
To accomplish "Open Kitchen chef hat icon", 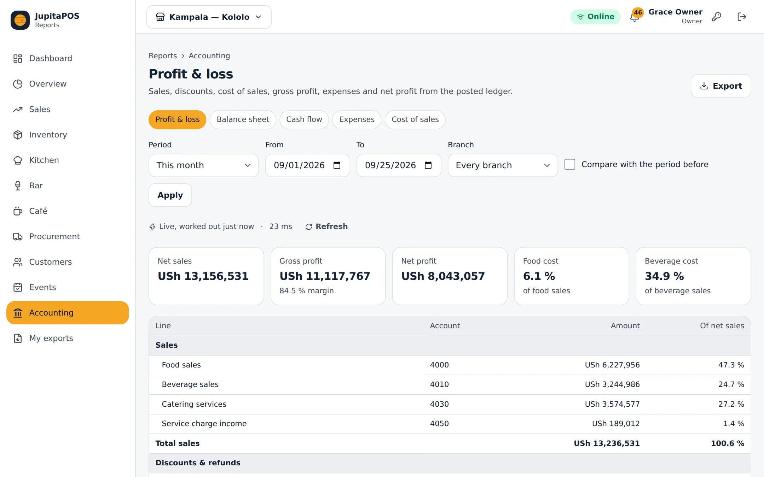I will tap(18, 160).
